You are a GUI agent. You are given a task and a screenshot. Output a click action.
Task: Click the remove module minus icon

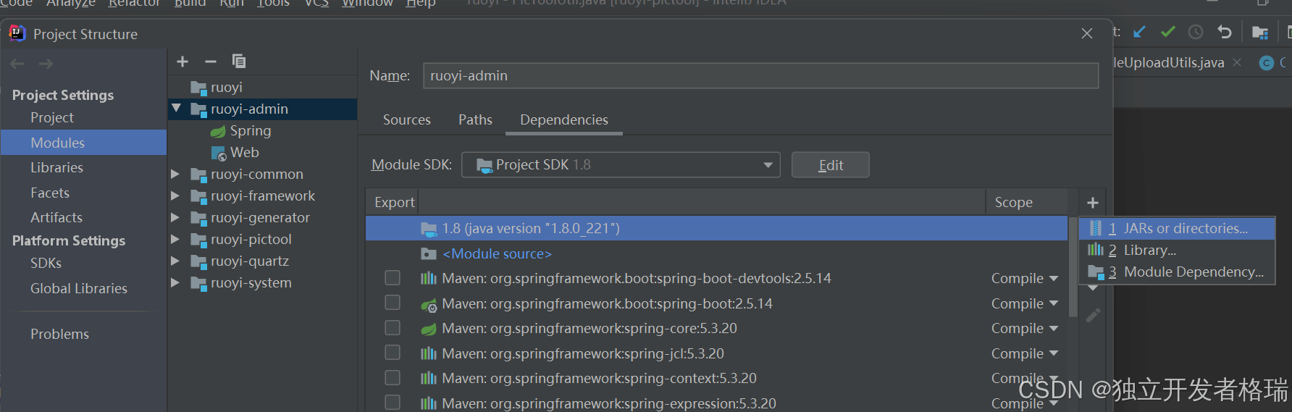(211, 62)
